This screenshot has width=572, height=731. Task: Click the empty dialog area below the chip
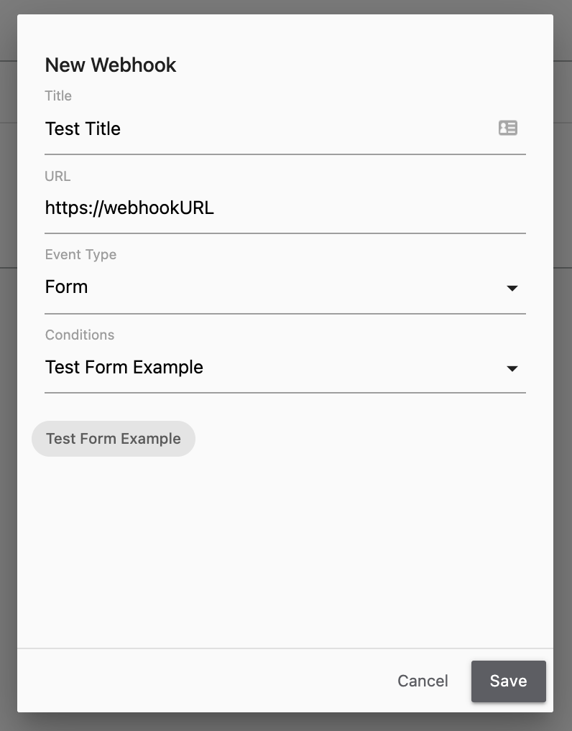click(x=285, y=550)
